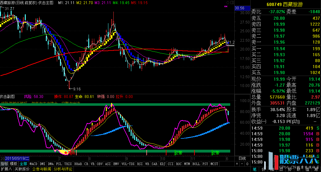Click the 涨幅 -5.97% value
This screenshot has height=172, width=321.
tap(278, 91)
